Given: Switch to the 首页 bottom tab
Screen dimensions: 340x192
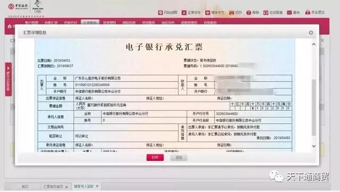Looking at the screenshot, I should pyautogui.click(x=25, y=186).
